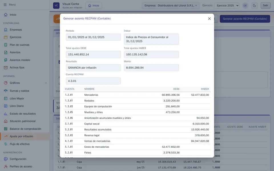
Task: Click the Situación patrimonial icon
Action: coord(6,121)
